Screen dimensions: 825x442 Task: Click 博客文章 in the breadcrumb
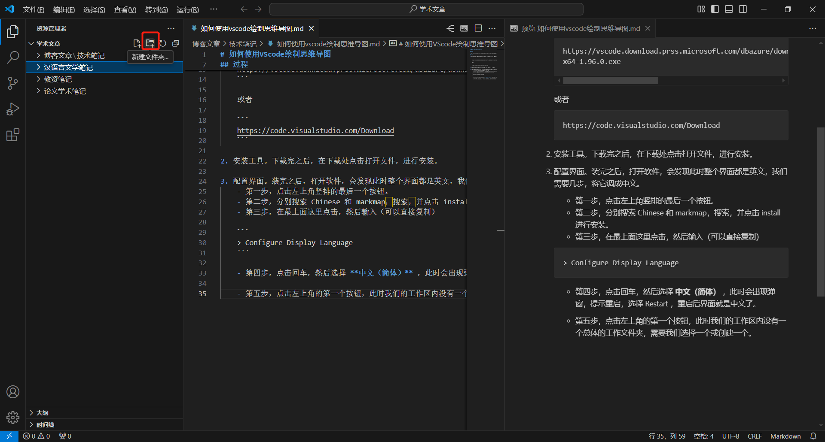pos(206,44)
